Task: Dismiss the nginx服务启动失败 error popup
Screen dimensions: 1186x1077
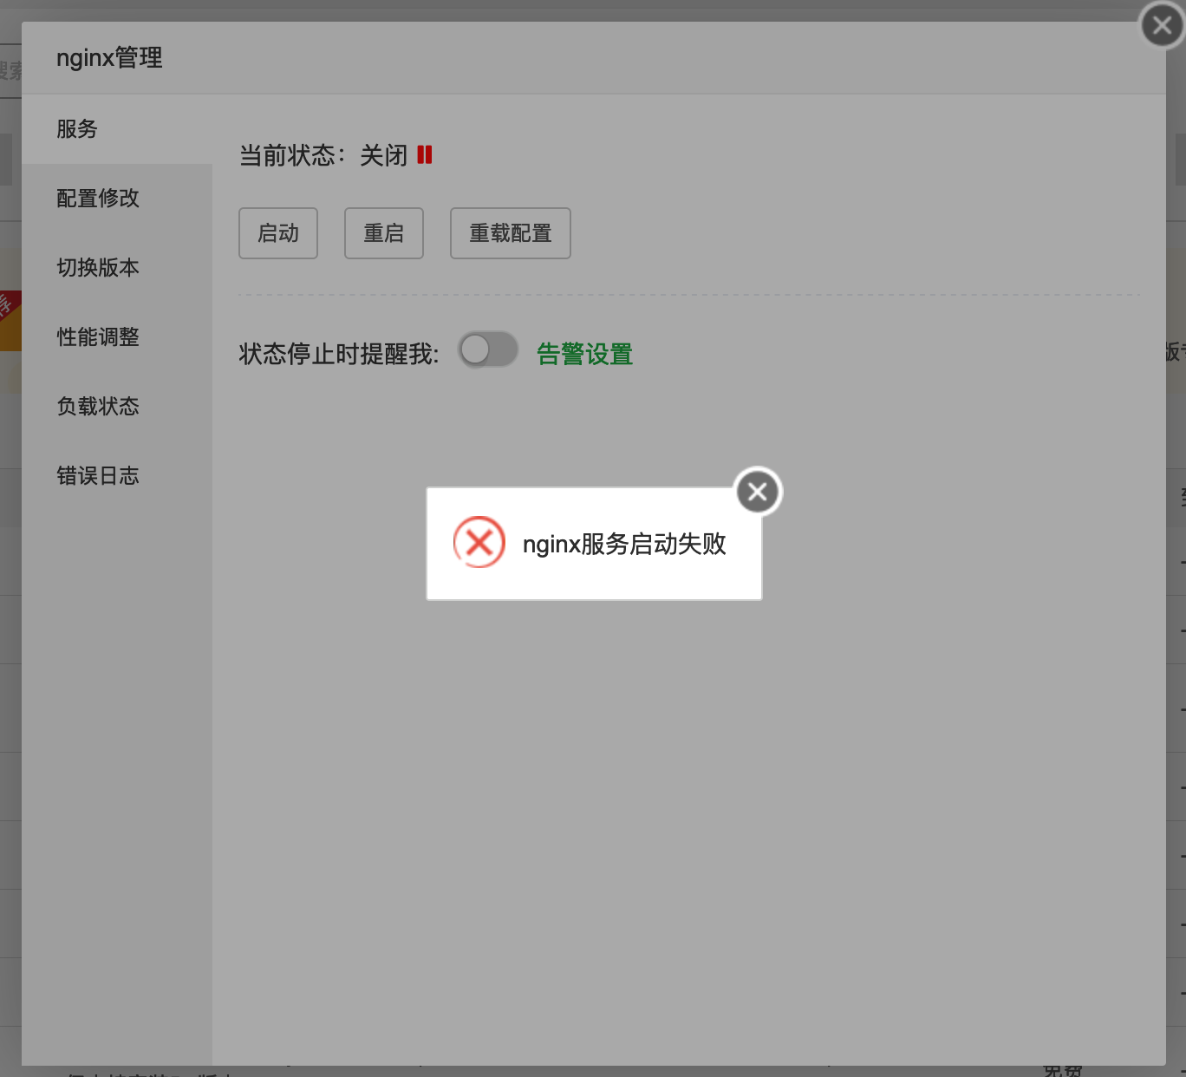Action: [x=758, y=492]
